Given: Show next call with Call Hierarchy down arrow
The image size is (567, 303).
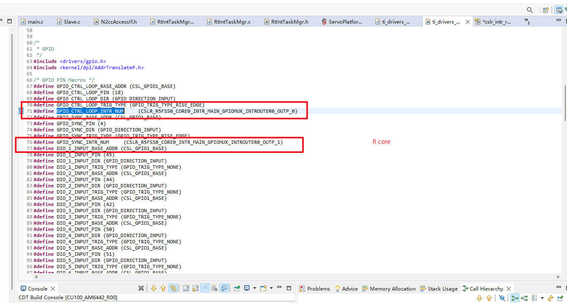Looking at the screenshot, I should [x=480, y=298].
